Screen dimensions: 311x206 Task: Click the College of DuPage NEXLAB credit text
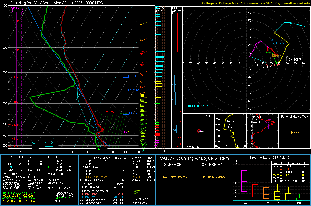[256, 3]
